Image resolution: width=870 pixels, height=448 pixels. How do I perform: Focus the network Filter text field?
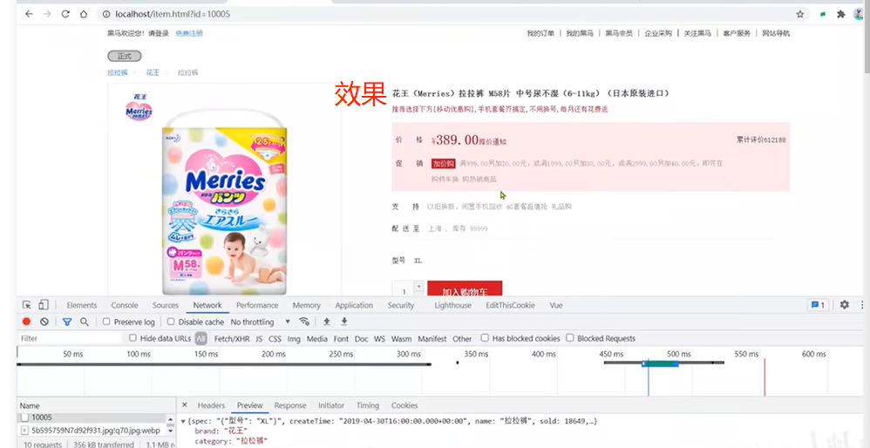click(69, 338)
